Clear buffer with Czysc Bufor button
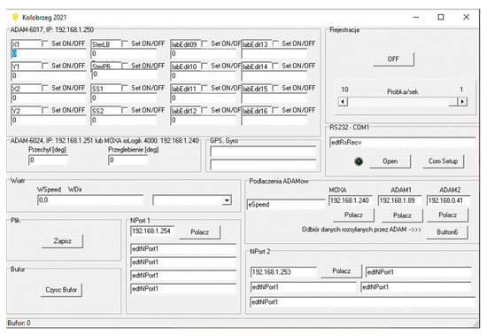 point(61,290)
